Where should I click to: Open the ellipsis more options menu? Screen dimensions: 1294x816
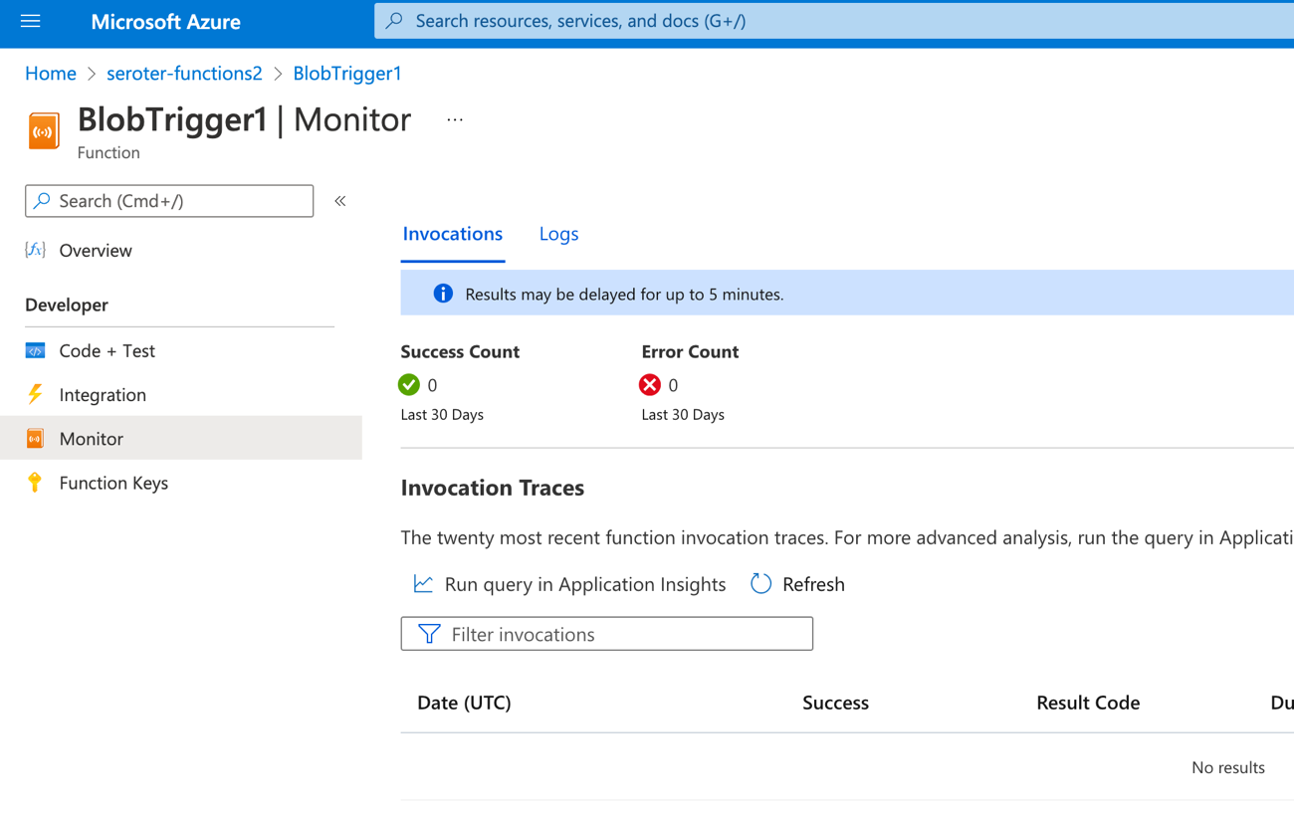pyautogui.click(x=455, y=120)
